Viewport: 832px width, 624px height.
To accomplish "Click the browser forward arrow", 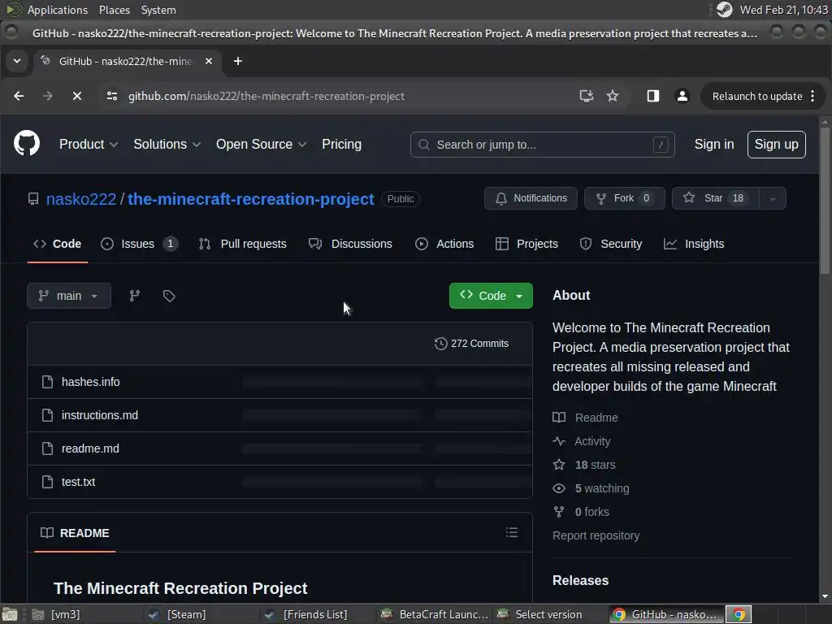I will pos(48,96).
